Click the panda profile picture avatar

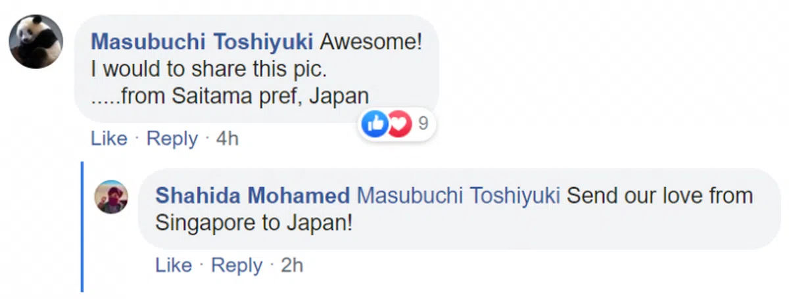[x=36, y=41]
